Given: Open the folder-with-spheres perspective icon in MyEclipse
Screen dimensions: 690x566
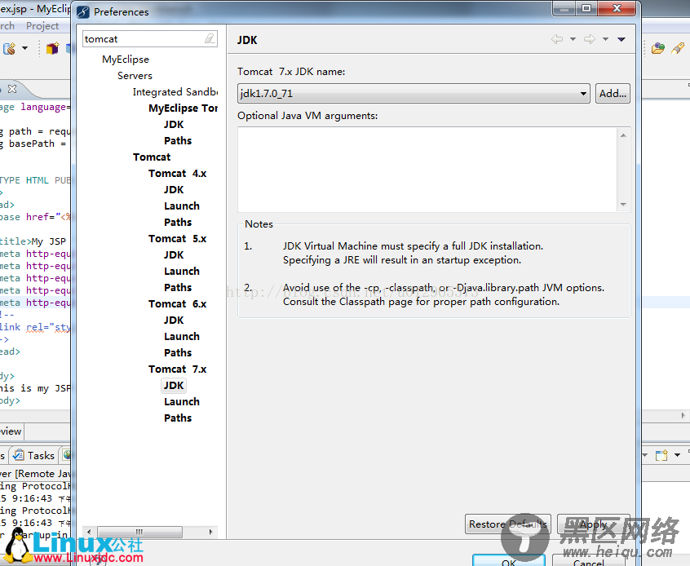Looking at the screenshot, I should [658, 48].
